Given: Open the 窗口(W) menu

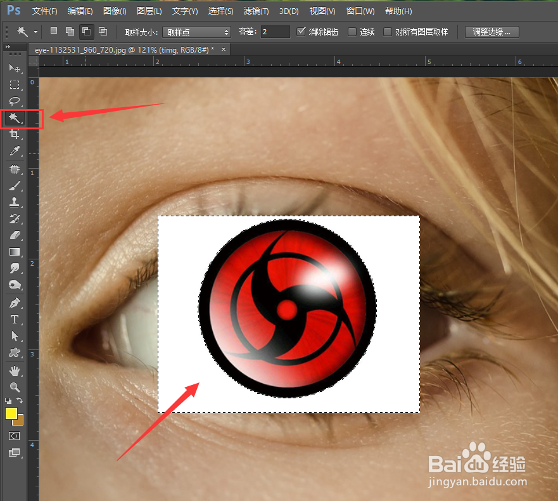Looking at the screenshot, I should 360,11.
